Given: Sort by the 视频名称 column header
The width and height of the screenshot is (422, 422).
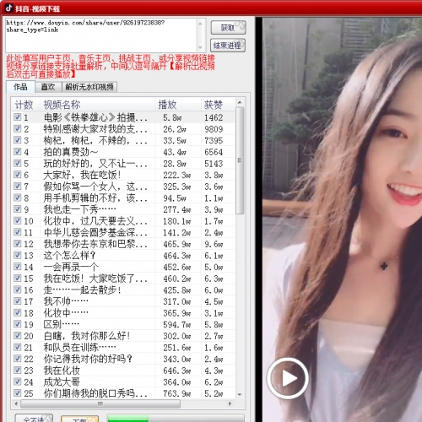Looking at the screenshot, I should click(97, 105).
